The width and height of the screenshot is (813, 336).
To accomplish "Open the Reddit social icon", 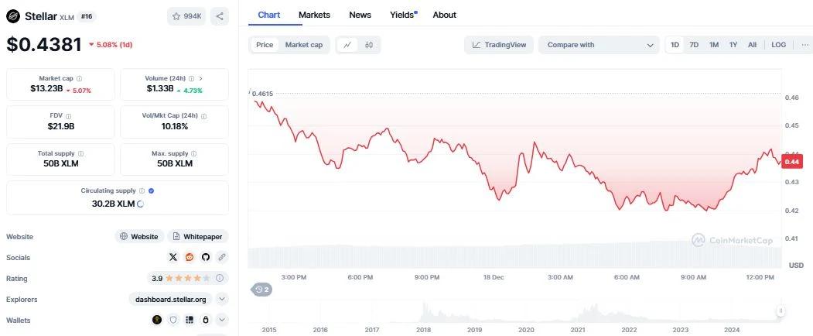I will point(190,257).
